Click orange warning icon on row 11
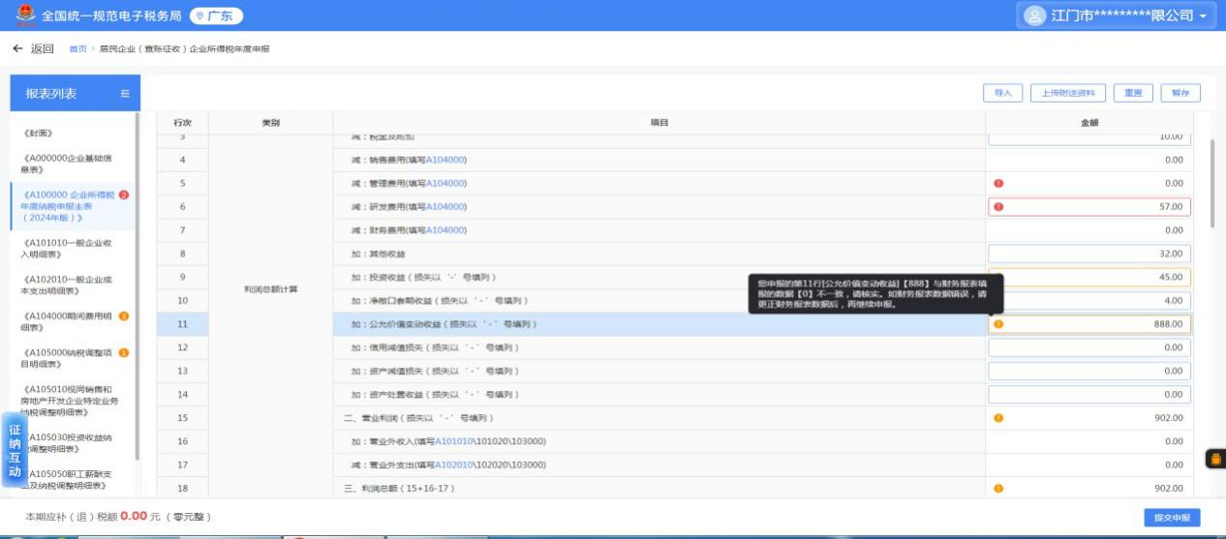The height and width of the screenshot is (539, 1226). (x=998, y=324)
